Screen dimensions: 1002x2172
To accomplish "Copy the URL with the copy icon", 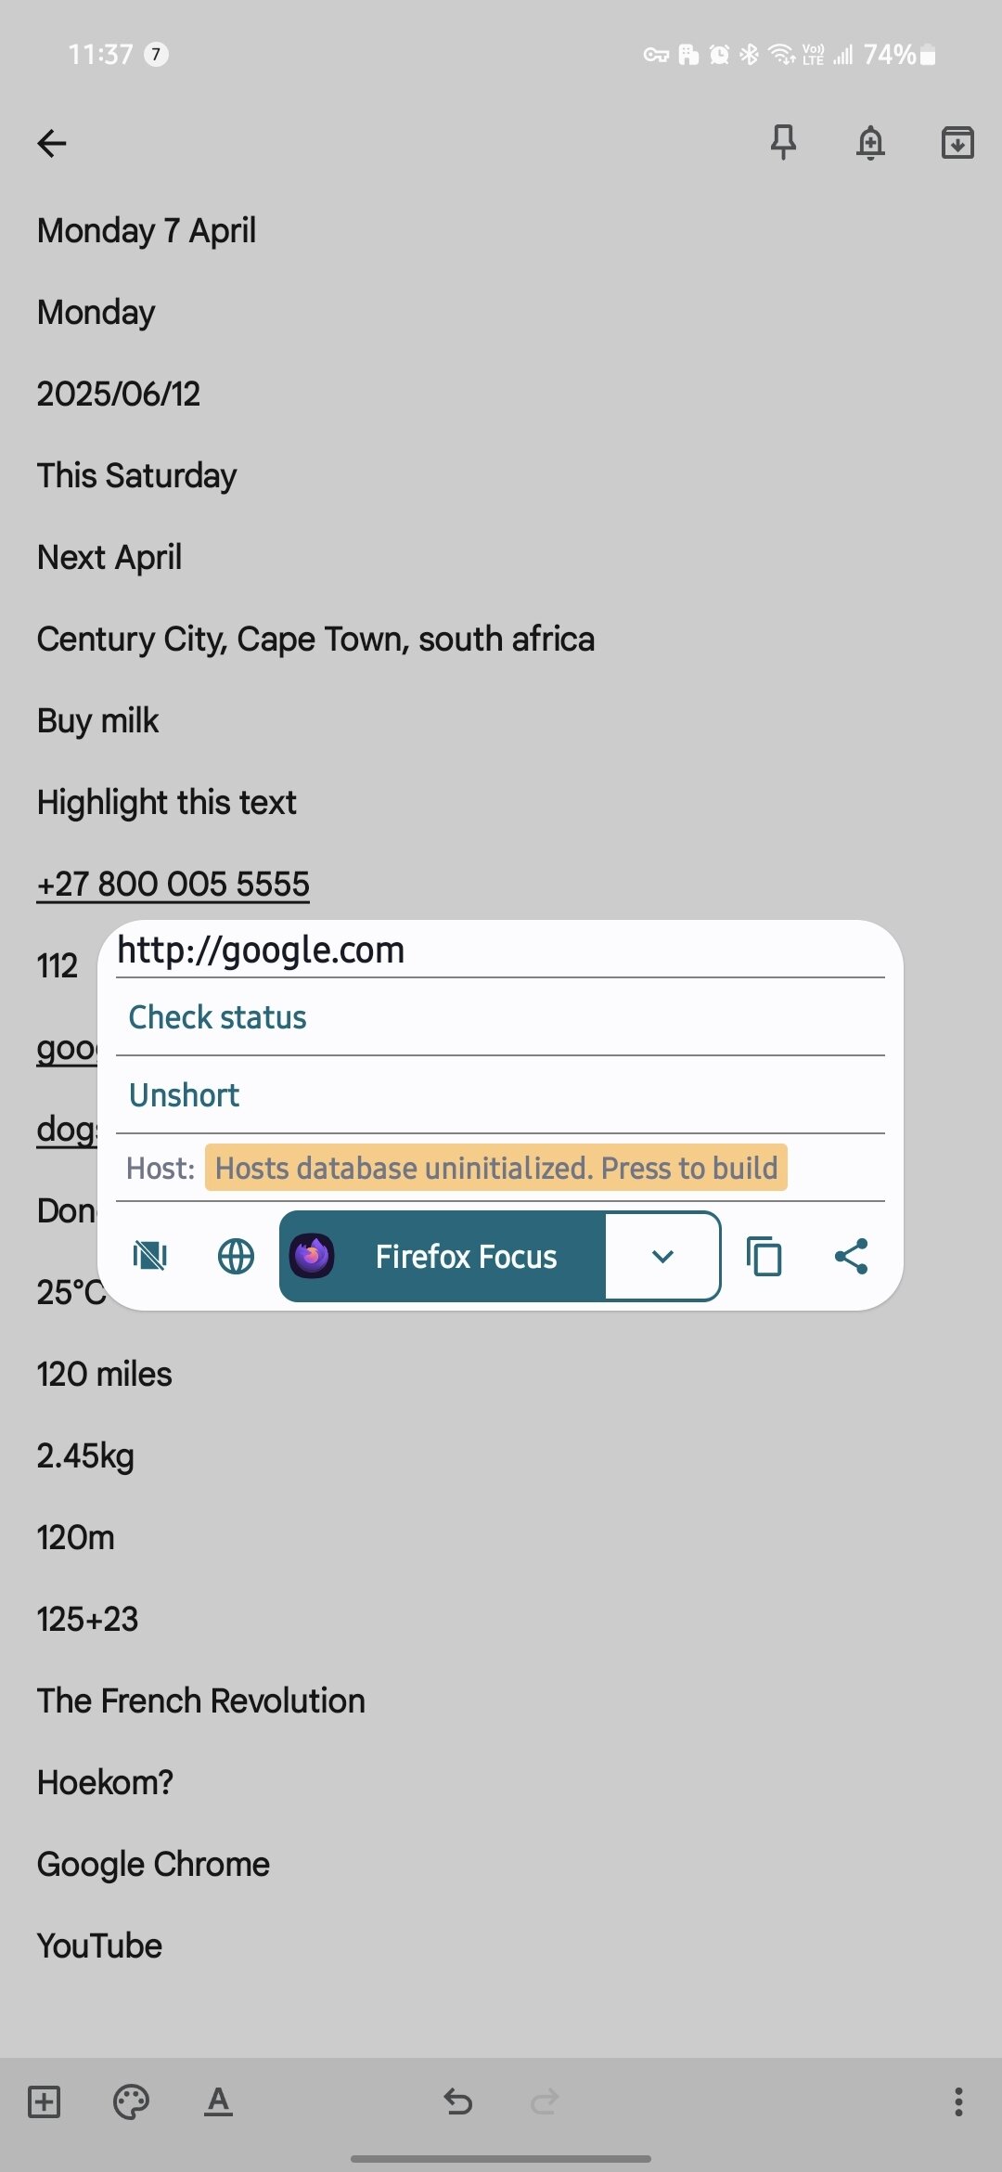I will (764, 1257).
